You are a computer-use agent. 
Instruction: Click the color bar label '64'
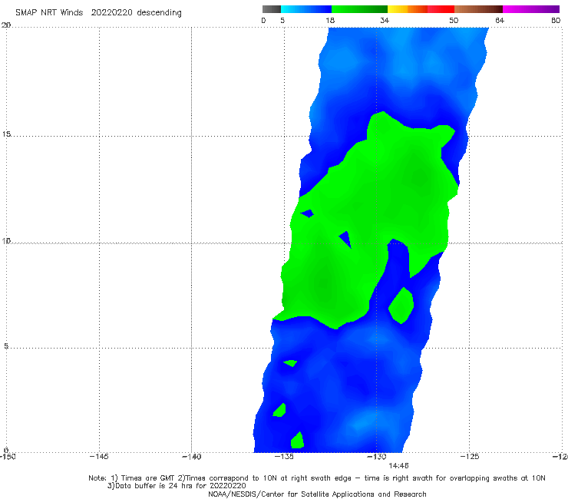point(500,21)
